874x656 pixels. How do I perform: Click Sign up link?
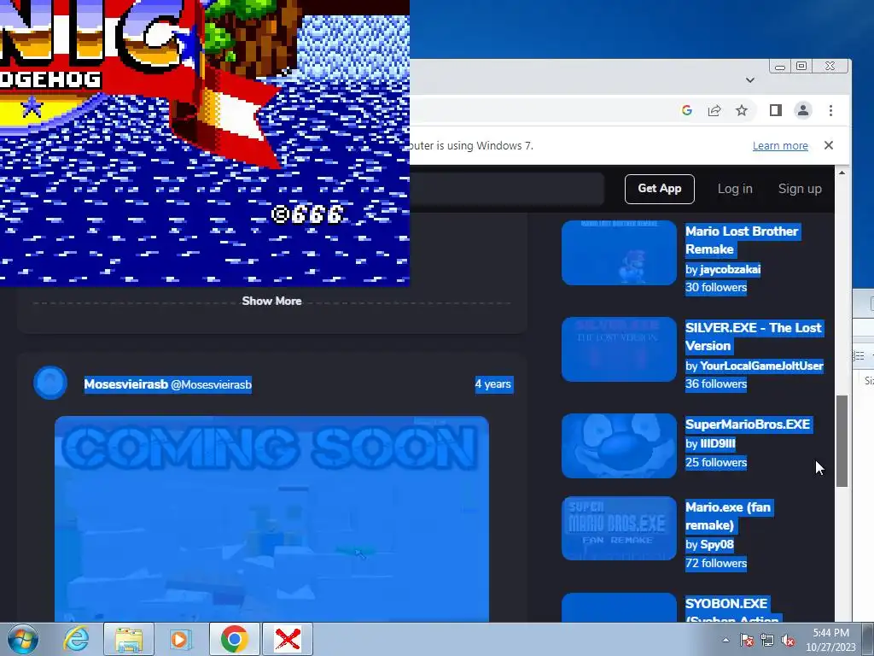click(800, 189)
